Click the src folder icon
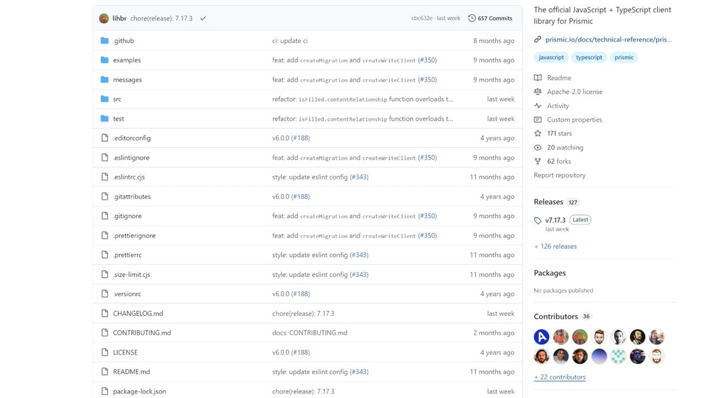Screen dimensions: 708x398 (105, 99)
